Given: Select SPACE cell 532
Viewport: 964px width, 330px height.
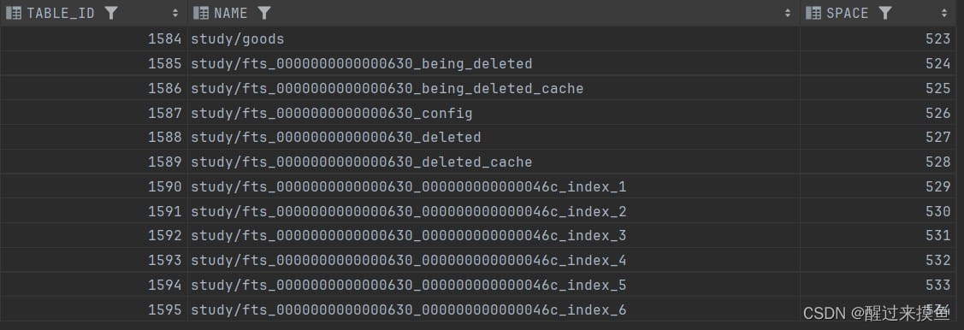Looking at the screenshot, I should [x=878, y=261].
